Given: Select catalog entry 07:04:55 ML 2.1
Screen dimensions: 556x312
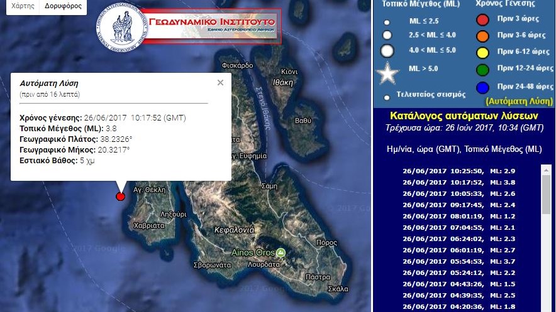Looking at the screenshot, I should [459, 228].
